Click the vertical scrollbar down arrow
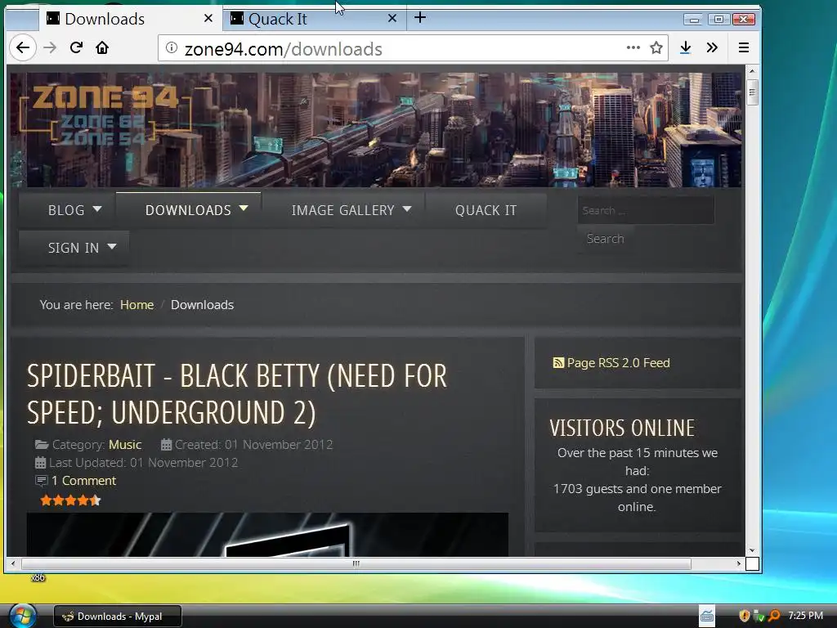Screen dimensions: 837x628 click(x=752, y=550)
